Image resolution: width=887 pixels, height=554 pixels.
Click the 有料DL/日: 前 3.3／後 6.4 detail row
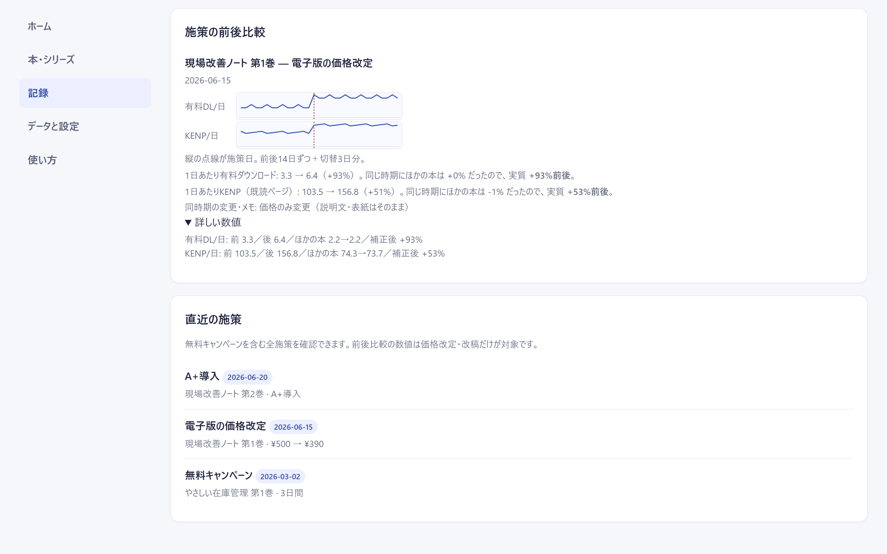[x=304, y=240]
